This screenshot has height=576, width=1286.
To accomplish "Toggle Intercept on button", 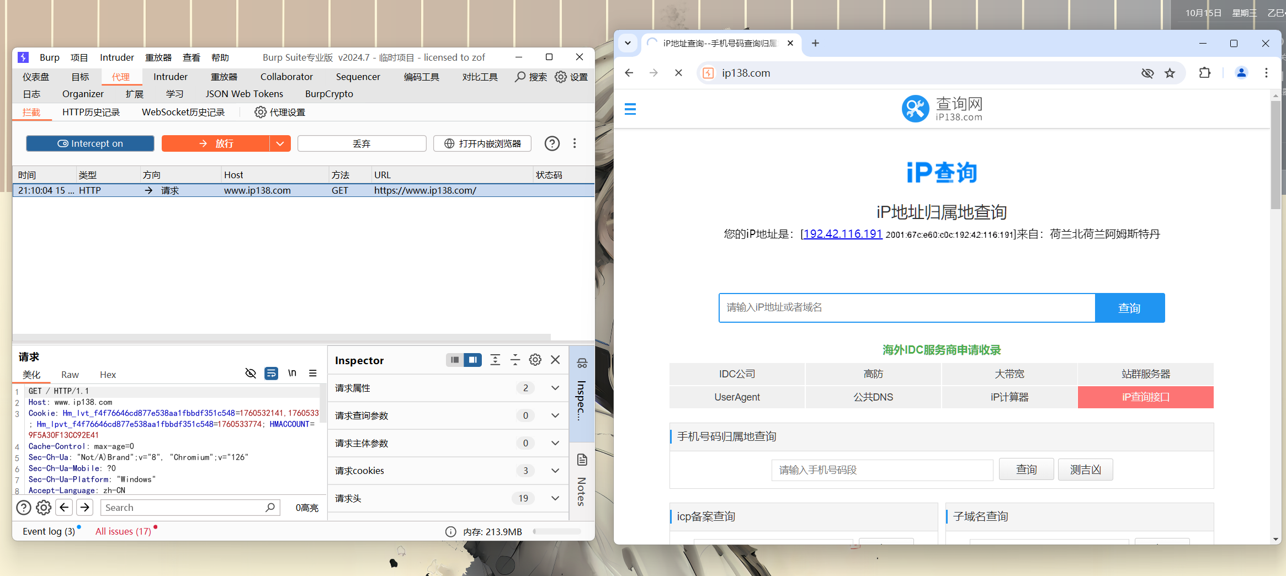I will tap(90, 143).
